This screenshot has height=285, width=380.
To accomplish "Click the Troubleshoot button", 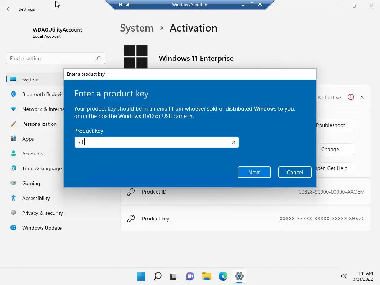I will coord(335,125).
